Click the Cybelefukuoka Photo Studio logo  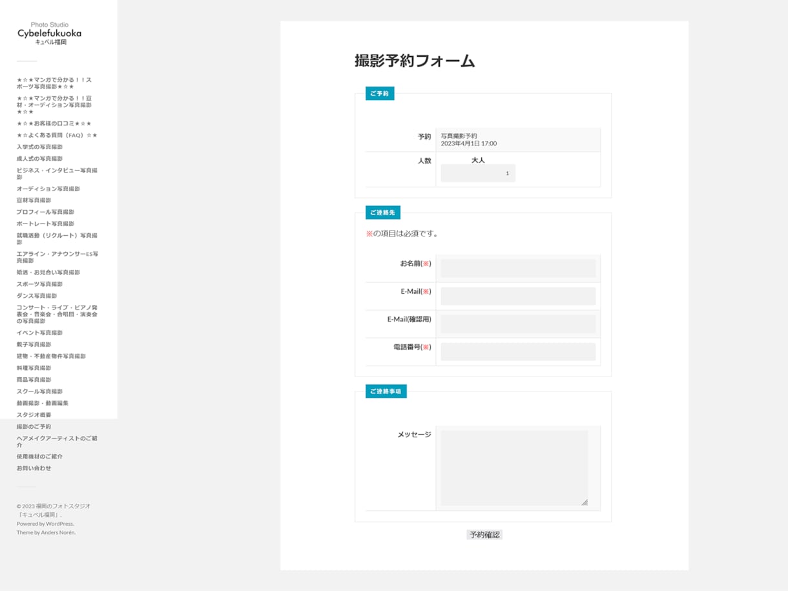point(50,34)
